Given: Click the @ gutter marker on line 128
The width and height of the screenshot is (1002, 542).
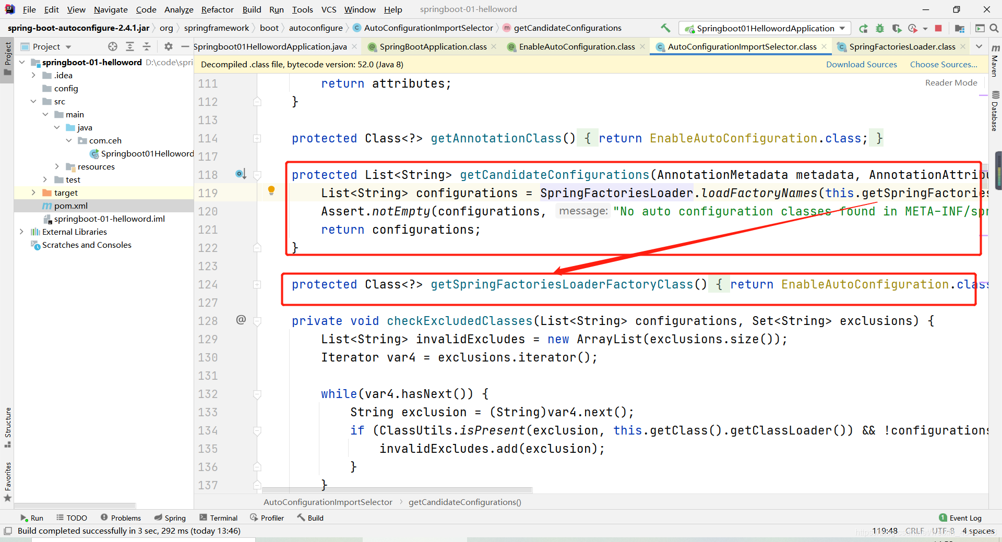Looking at the screenshot, I should click(x=241, y=319).
